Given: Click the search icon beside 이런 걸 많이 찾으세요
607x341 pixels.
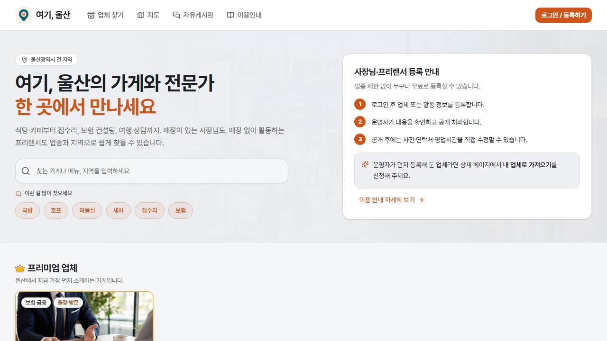Looking at the screenshot, I should coord(18,194).
